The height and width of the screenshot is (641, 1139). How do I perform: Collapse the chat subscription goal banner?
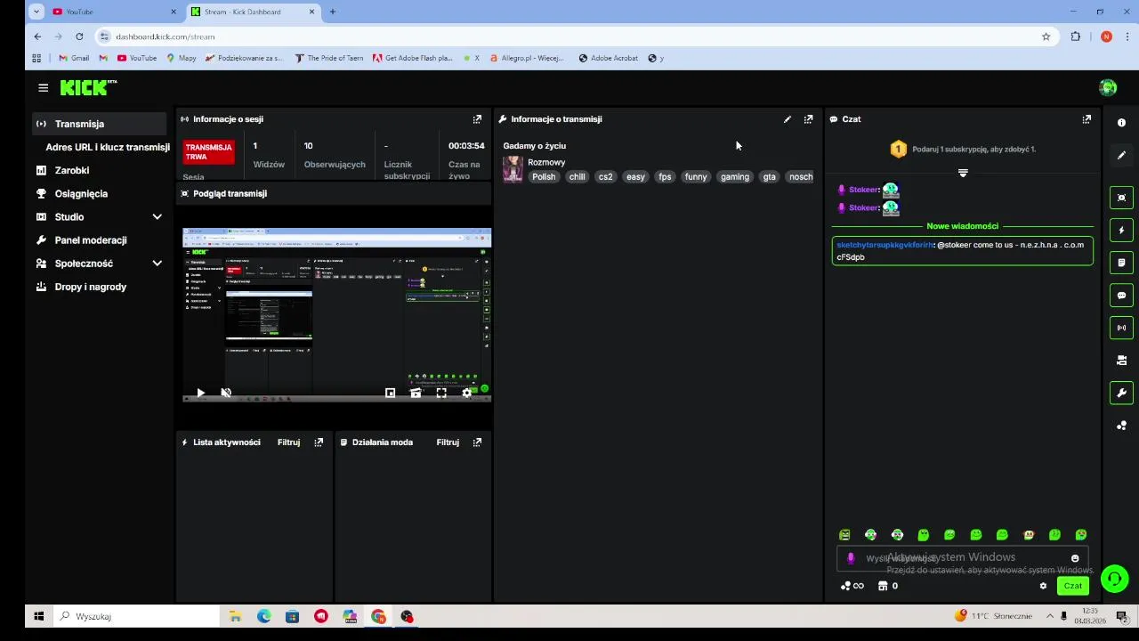963,173
